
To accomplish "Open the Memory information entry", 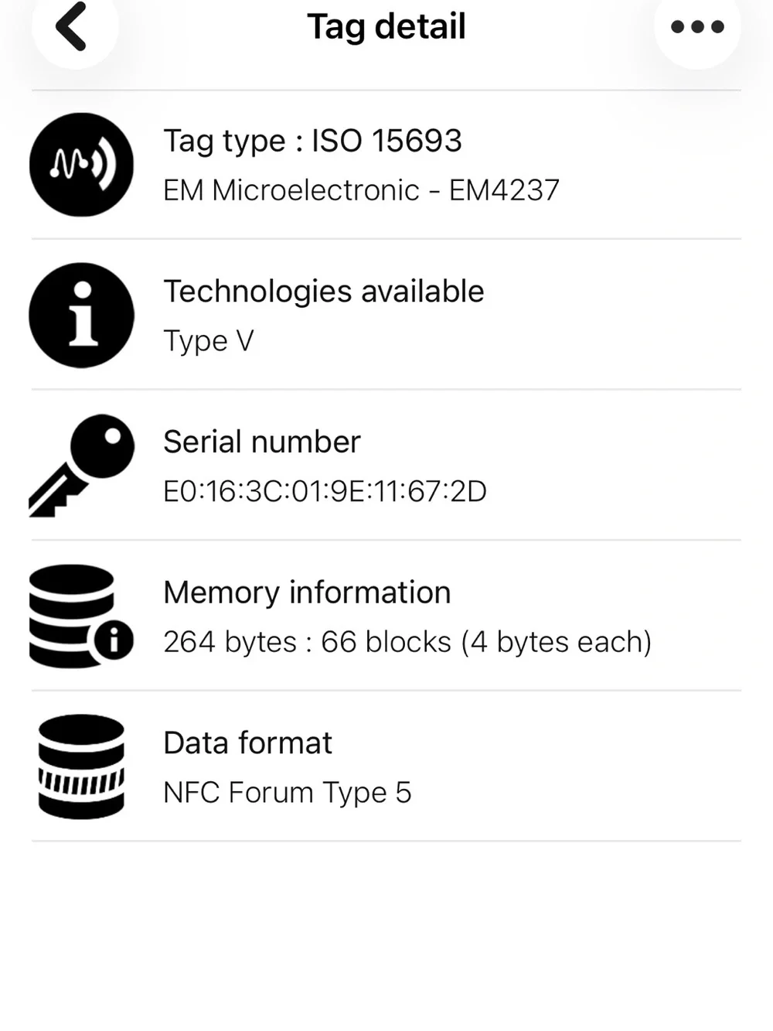I will click(x=386, y=616).
